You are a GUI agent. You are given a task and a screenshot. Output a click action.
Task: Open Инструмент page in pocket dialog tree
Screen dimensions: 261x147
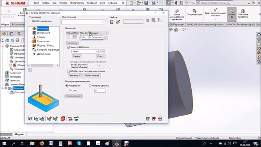[x=43, y=33]
